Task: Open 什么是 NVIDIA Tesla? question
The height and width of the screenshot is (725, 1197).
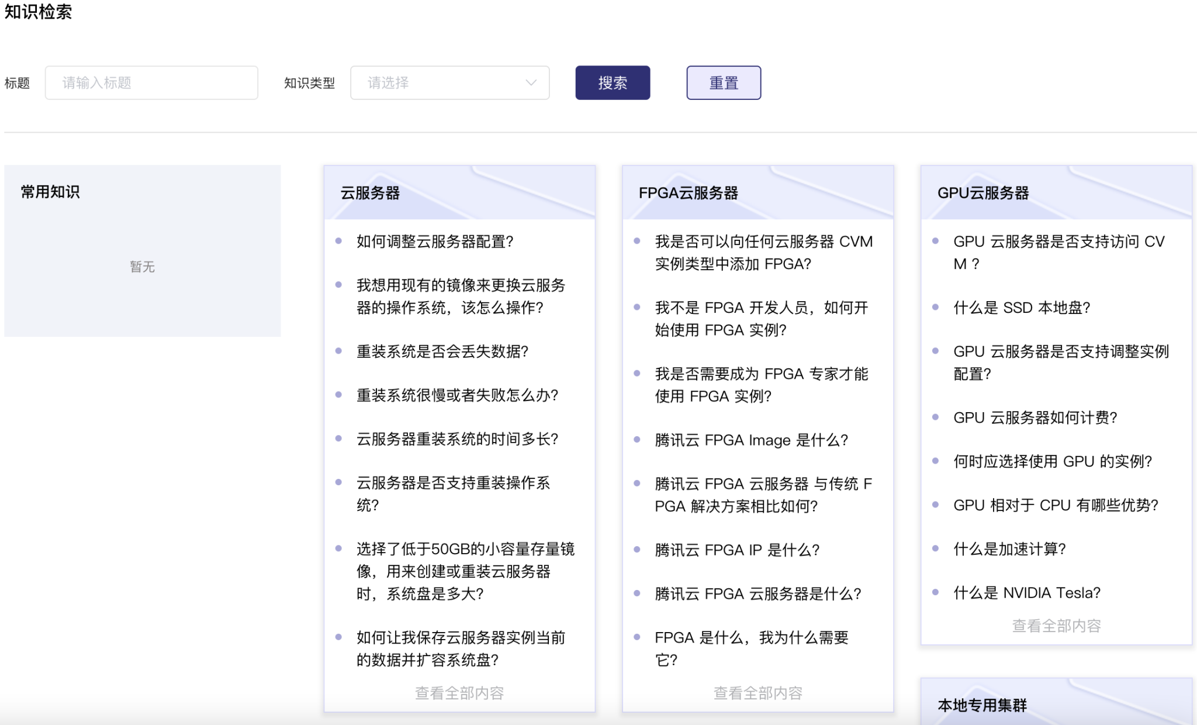Action: point(1027,593)
